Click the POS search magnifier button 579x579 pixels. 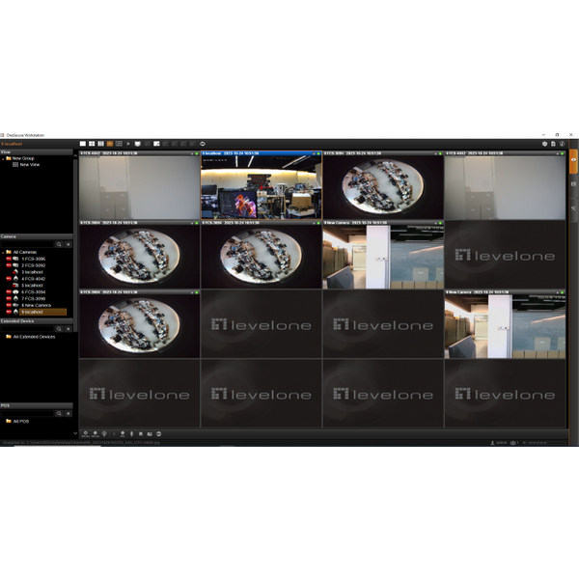click(x=59, y=414)
